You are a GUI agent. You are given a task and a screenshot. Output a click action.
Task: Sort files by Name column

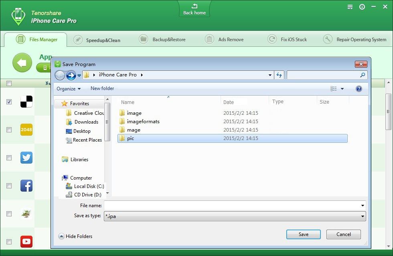pos(128,102)
